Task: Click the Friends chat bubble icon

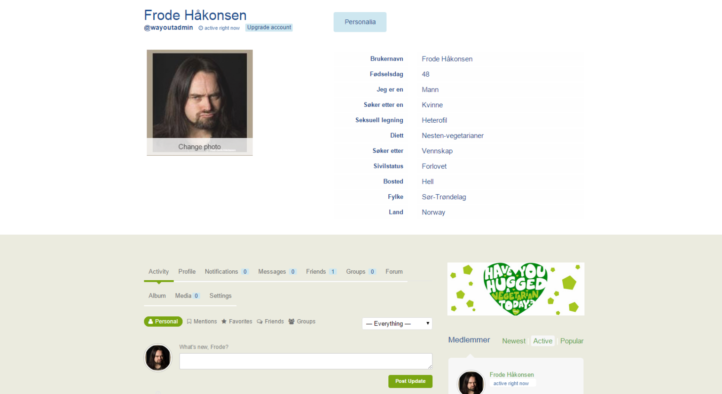Action: (x=259, y=322)
